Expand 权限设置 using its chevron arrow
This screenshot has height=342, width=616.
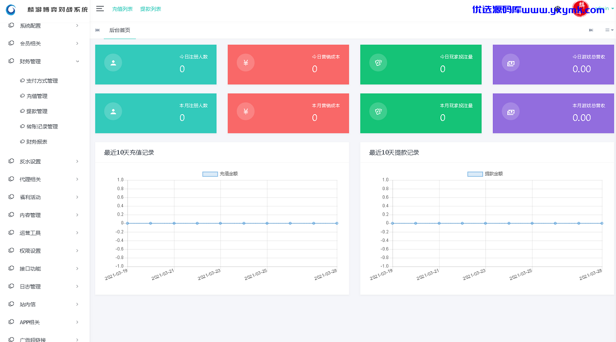77,251
